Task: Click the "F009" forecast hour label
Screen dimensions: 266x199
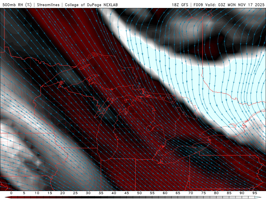Action: [x=198, y=5]
